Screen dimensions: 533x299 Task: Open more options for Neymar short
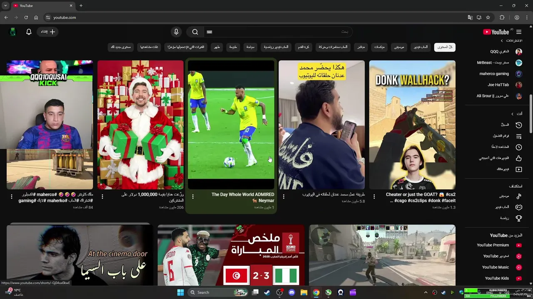point(193,197)
